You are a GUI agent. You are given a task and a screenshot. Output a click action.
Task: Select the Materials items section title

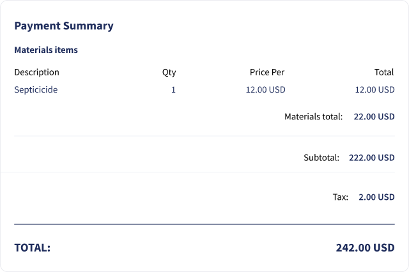[46, 50]
